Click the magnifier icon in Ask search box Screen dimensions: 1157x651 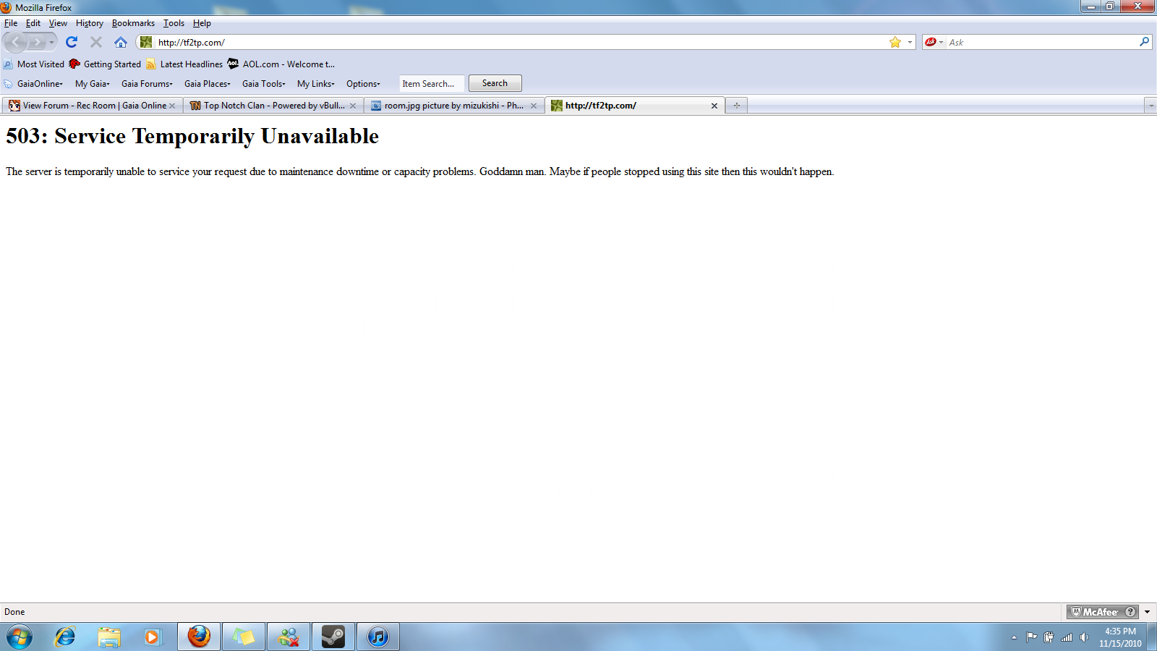1144,42
